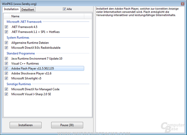Disable Java Runtime Environment 7 Update 10 checkbox
The width and height of the screenshot is (187, 135).
pos(7,59)
